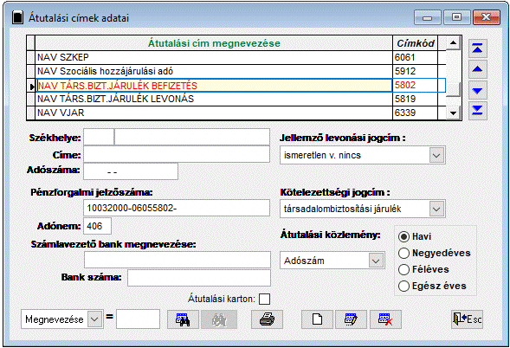Click the window icon in title bar
Image resolution: width=510 pixels, height=348 pixels.
[17, 17]
